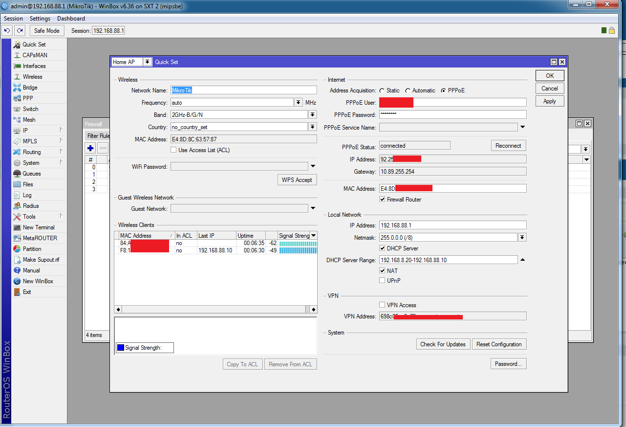Open the CAPsMAN sidebar icon
Screen dimensions: 626x427
tap(17, 55)
